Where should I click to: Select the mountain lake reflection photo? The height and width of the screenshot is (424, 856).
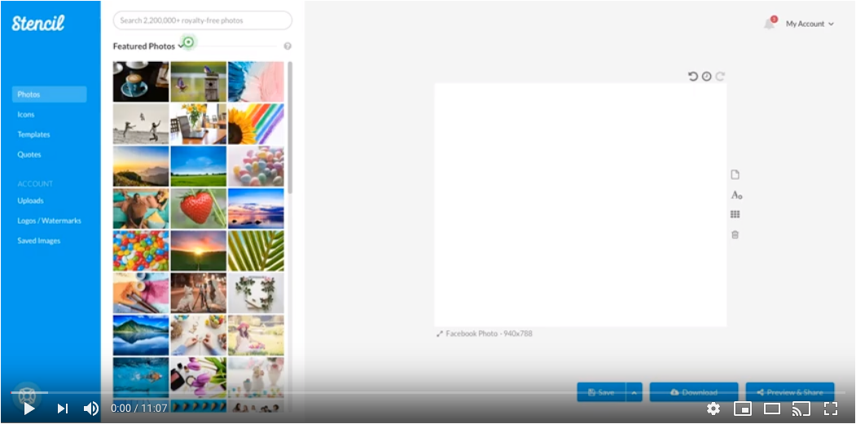click(141, 335)
